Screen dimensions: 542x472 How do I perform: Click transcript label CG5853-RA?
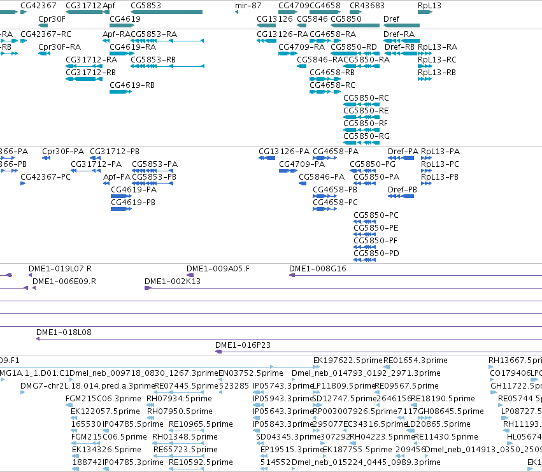click(x=154, y=34)
